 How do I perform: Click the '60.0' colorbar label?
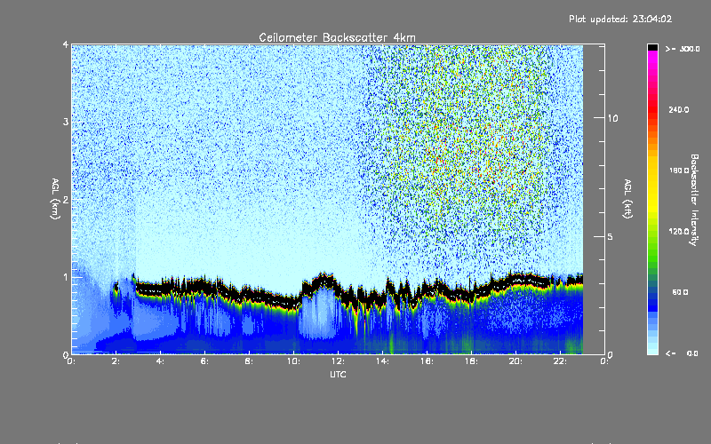click(x=680, y=292)
